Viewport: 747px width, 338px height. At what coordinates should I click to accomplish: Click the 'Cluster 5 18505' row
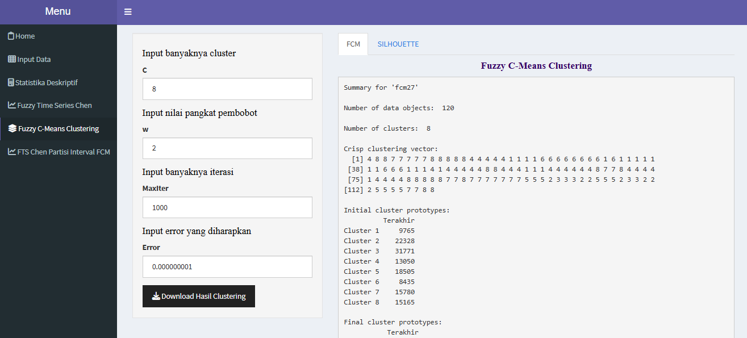(x=379, y=272)
